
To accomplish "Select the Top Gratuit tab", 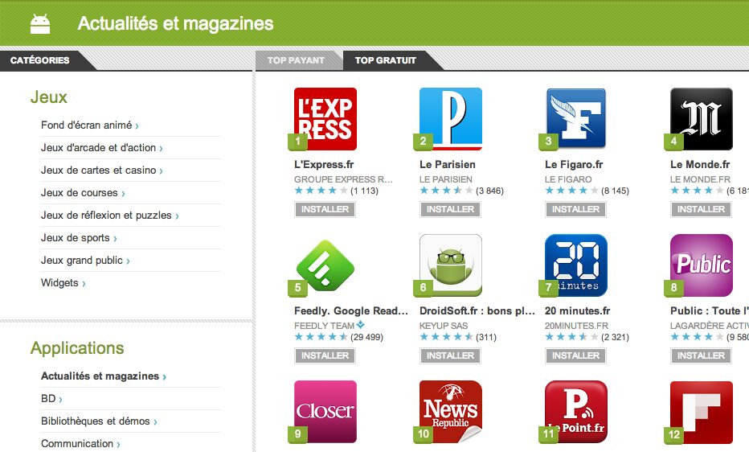I will (386, 60).
